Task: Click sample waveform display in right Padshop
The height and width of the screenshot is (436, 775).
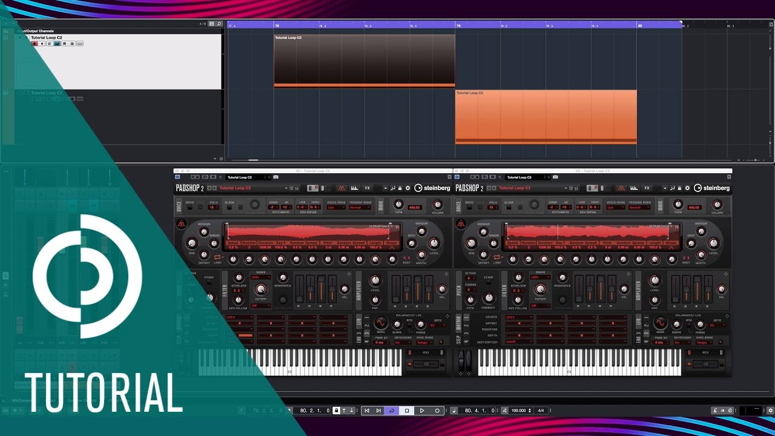Action: pyautogui.click(x=587, y=232)
